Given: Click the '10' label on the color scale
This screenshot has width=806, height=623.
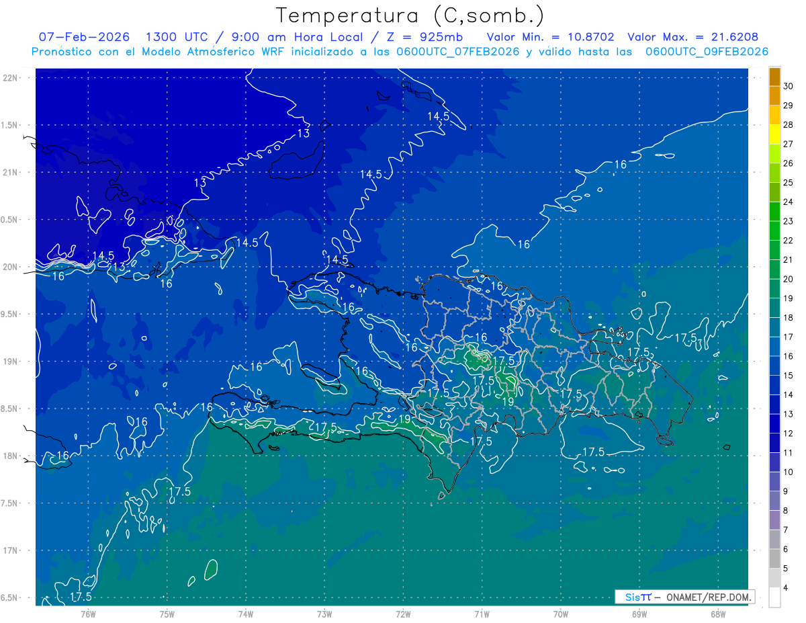Looking at the screenshot, I should (789, 472).
